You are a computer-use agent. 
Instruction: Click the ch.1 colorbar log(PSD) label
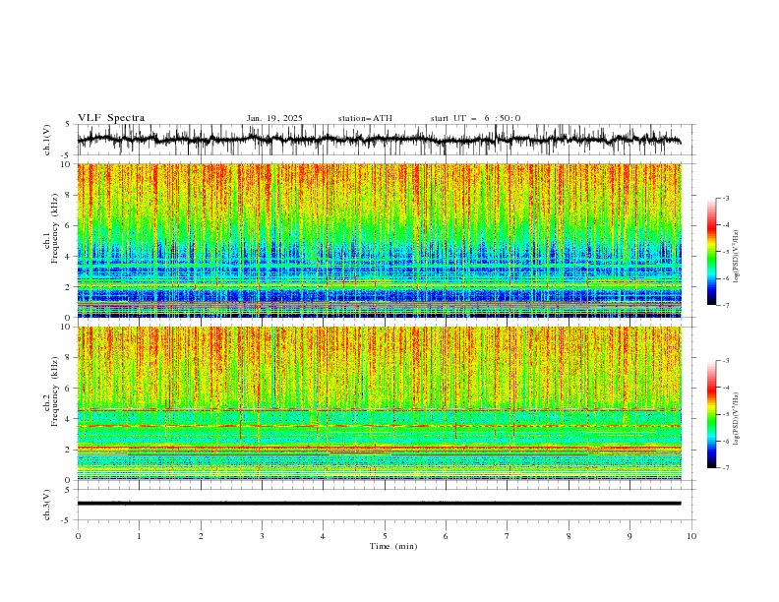[737, 257]
